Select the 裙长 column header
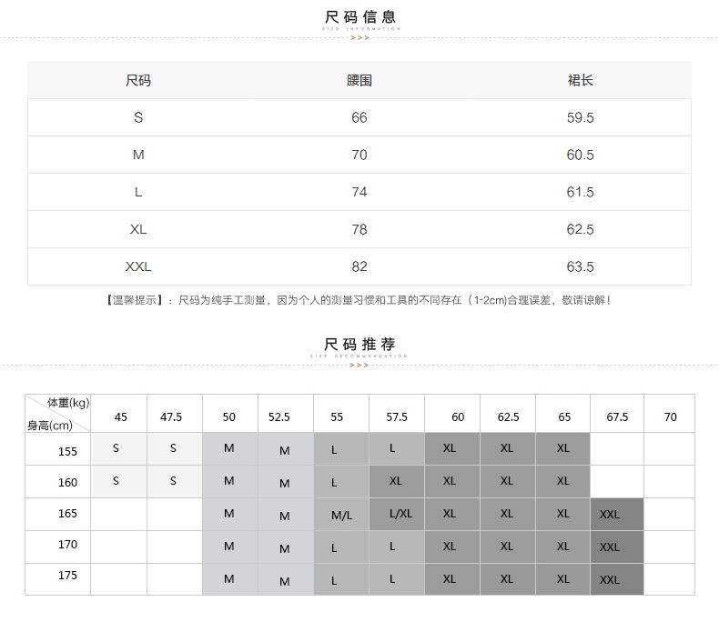This screenshot has height=622, width=719. coord(580,80)
